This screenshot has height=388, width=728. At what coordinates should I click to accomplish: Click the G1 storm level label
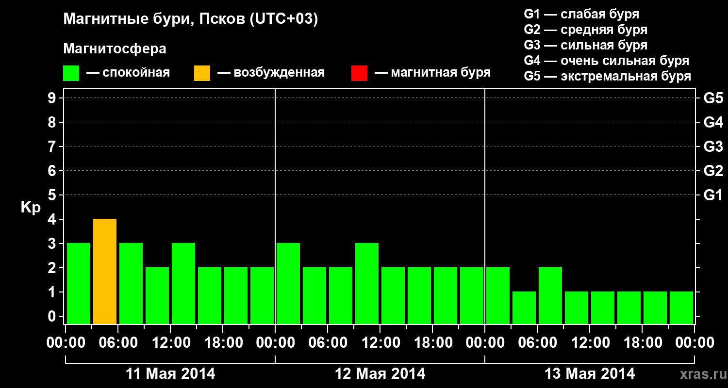(x=713, y=195)
